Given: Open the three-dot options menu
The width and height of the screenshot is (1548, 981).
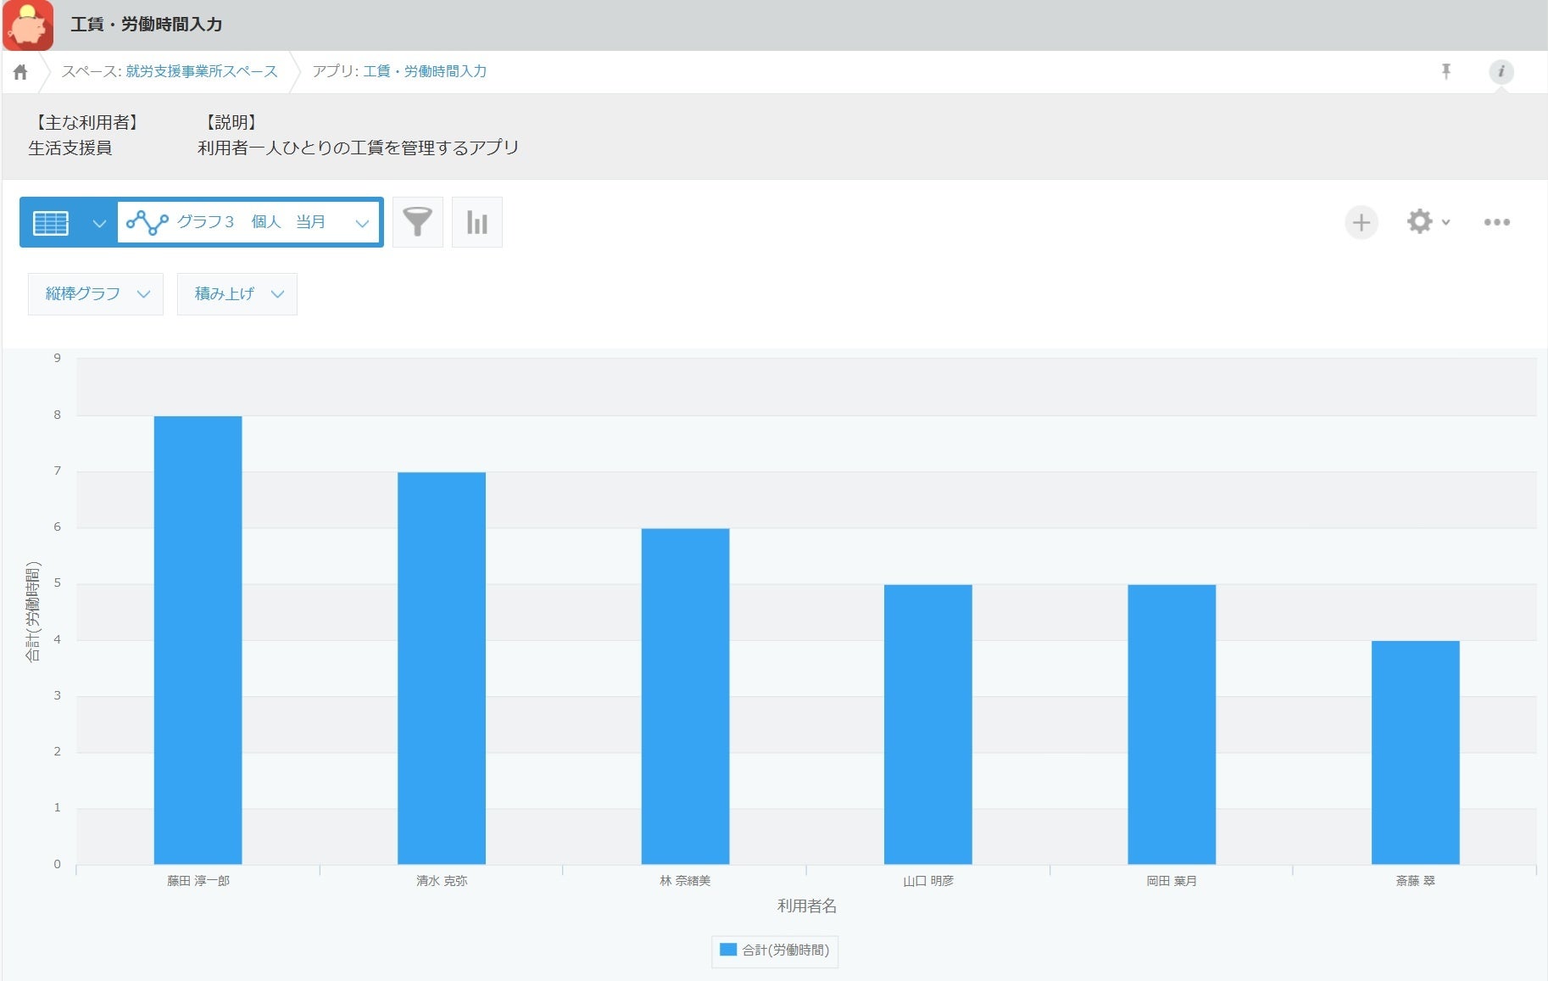Looking at the screenshot, I should pos(1496,222).
